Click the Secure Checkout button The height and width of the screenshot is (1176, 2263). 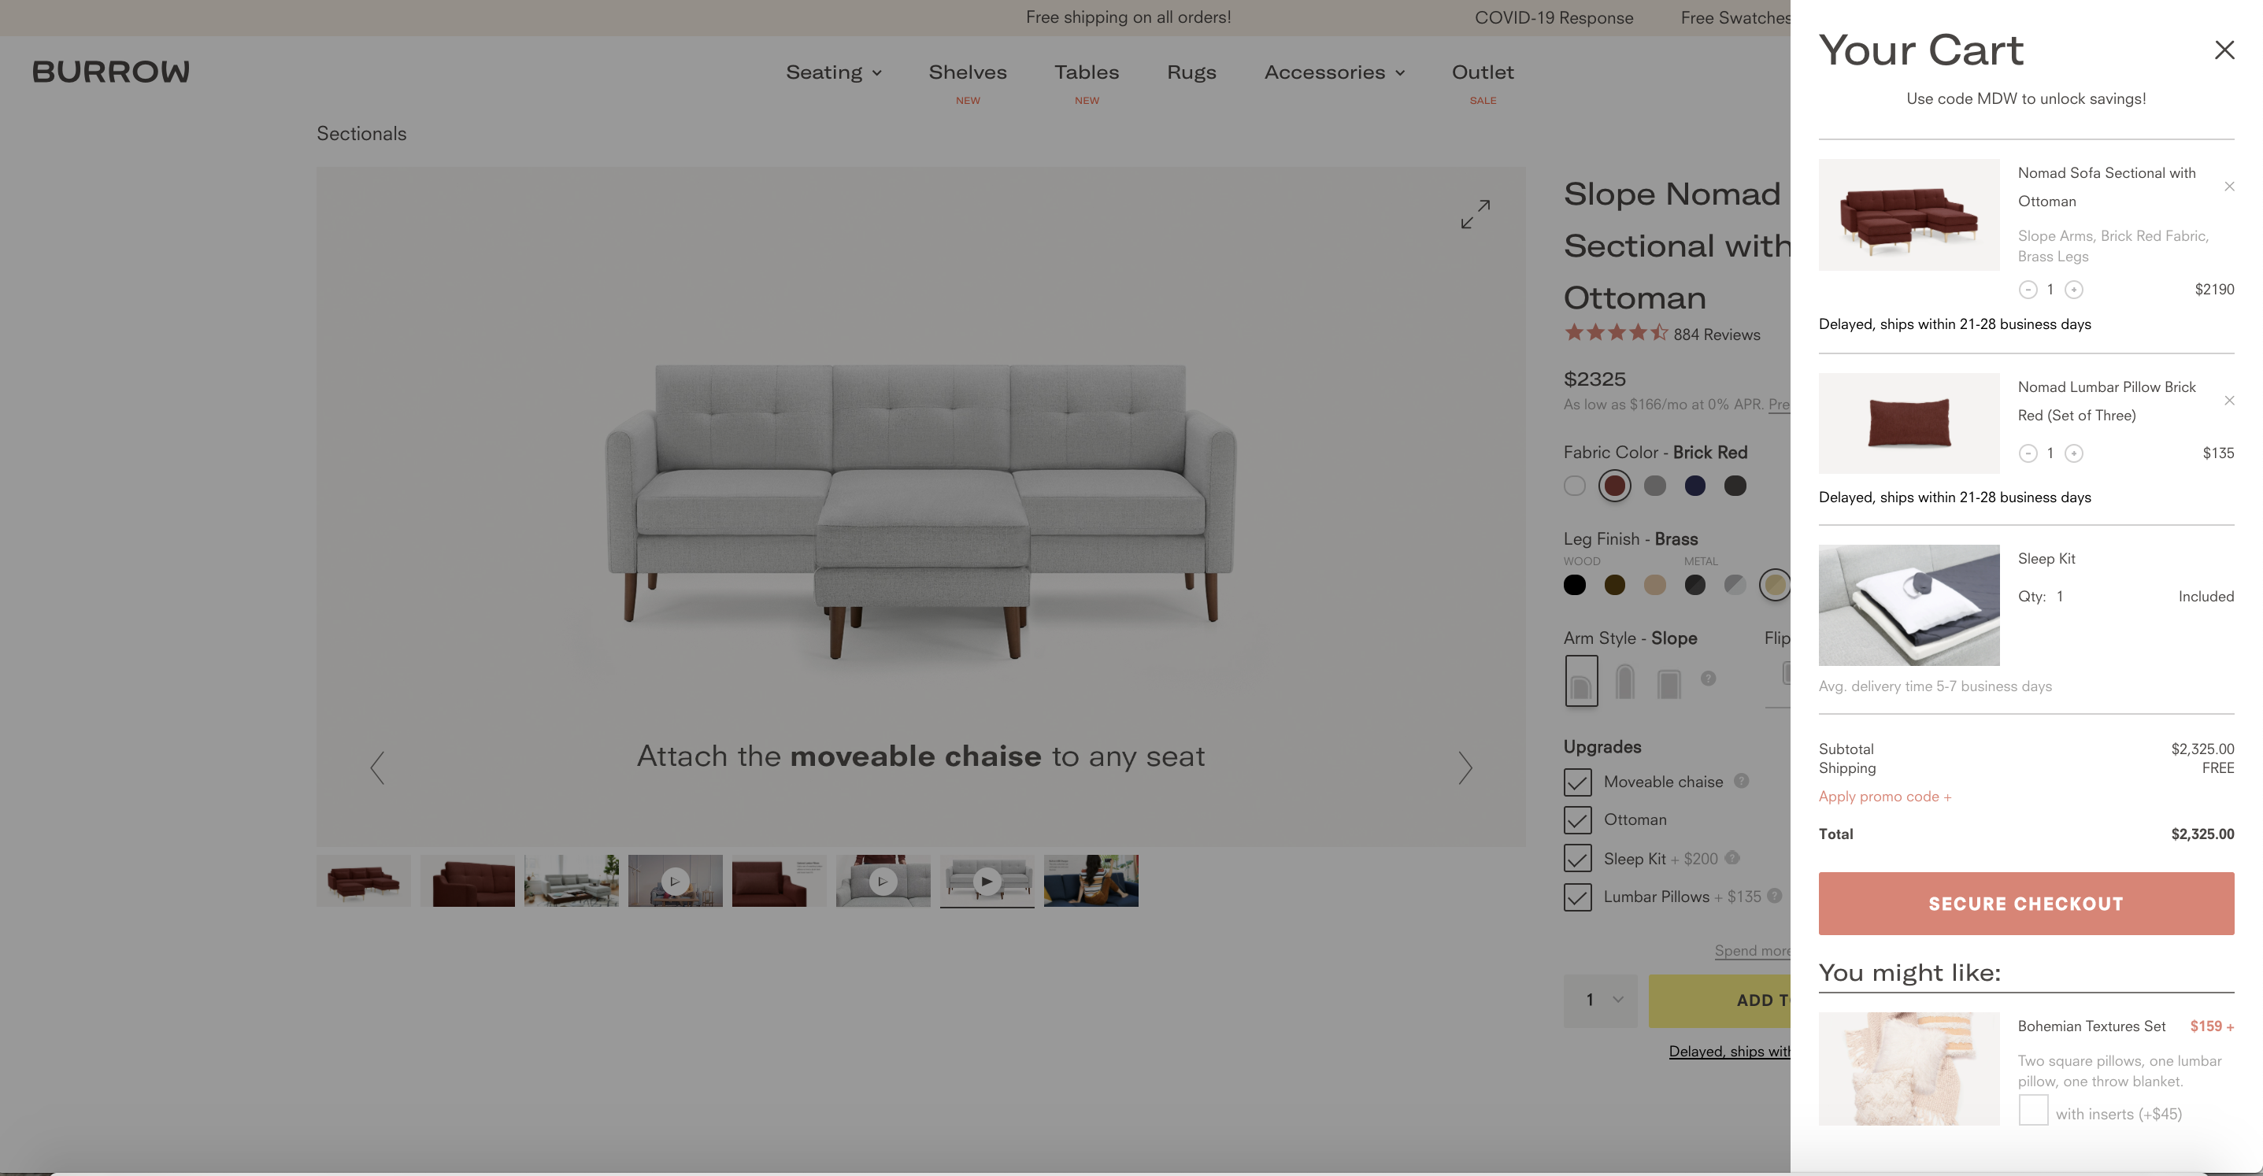point(2026,903)
